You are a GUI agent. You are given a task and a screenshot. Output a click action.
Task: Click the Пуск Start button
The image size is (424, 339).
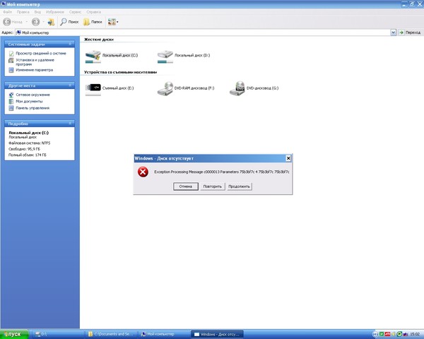[16, 333]
